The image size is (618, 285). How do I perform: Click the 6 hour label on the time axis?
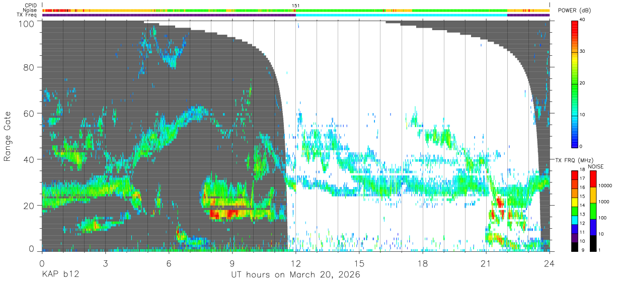coord(169,264)
